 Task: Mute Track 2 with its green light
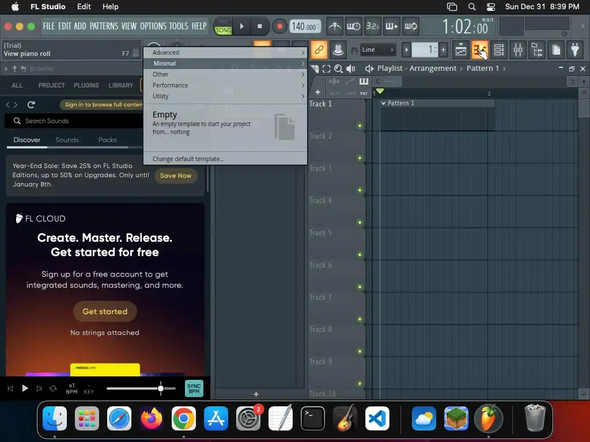click(360, 158)
